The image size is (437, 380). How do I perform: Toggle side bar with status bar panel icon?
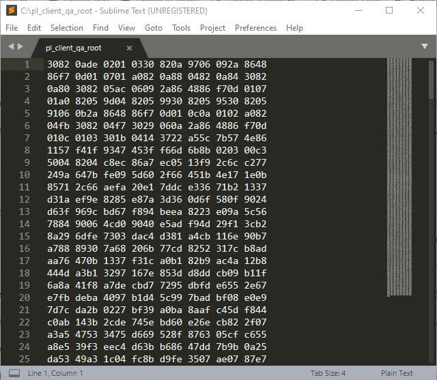14,373
